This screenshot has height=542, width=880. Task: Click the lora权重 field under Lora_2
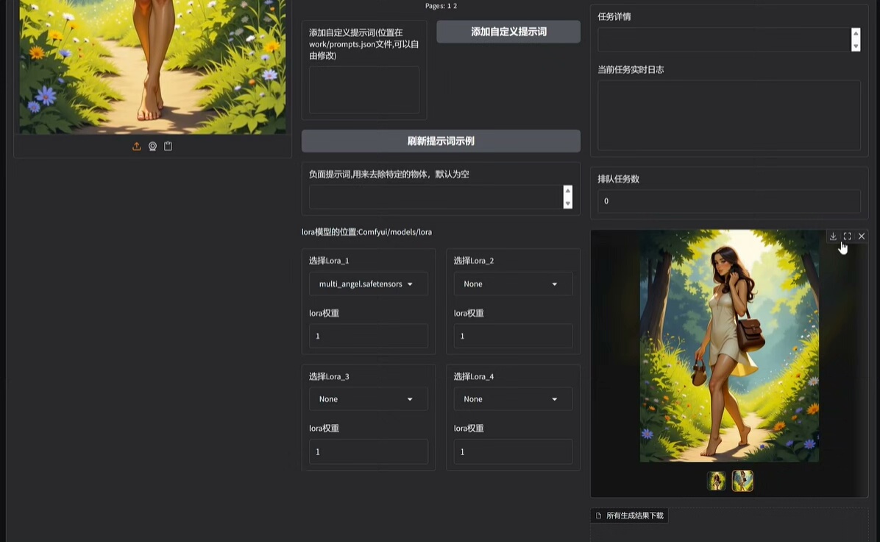pyautogui.click(x=513, y=336)
